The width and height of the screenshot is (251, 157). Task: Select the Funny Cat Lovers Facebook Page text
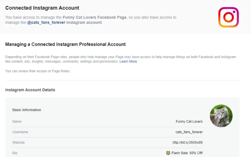click(x=94, y=17)
